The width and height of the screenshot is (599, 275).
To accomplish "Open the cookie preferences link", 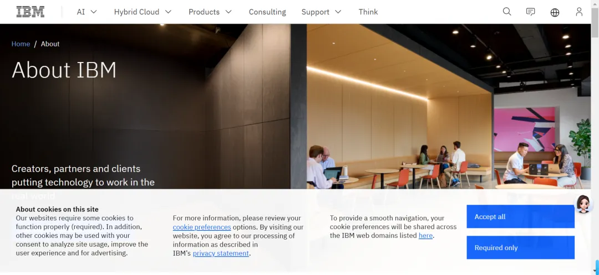I will (202, 227).
